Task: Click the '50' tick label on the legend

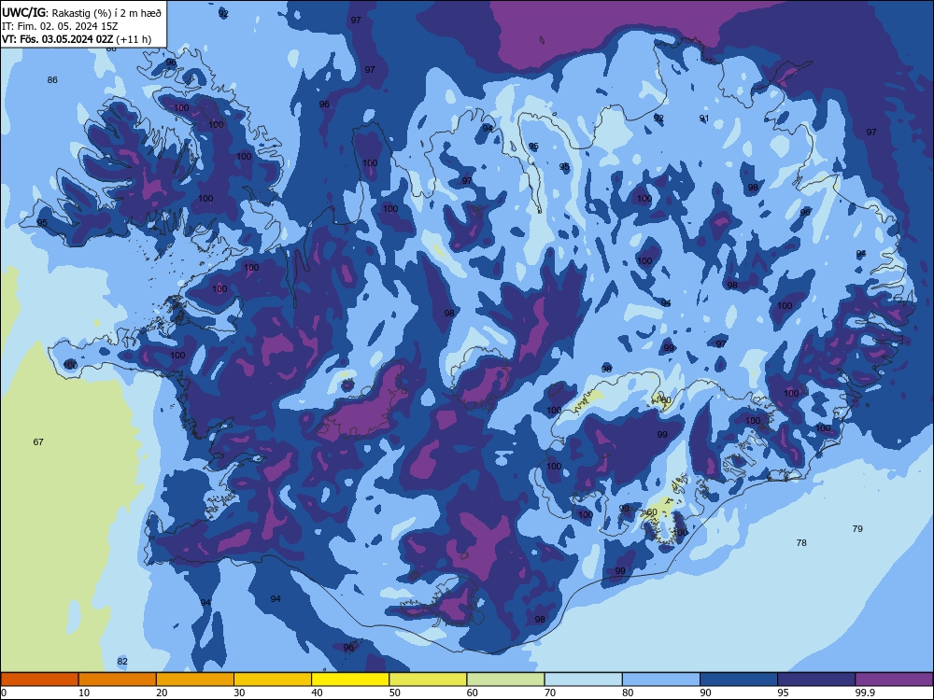Action: (395, 693)
